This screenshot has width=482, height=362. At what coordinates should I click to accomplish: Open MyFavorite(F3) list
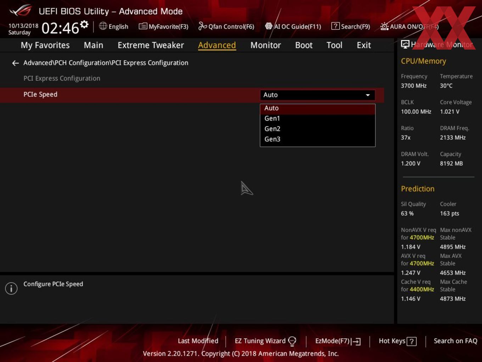tap(163, 26)
